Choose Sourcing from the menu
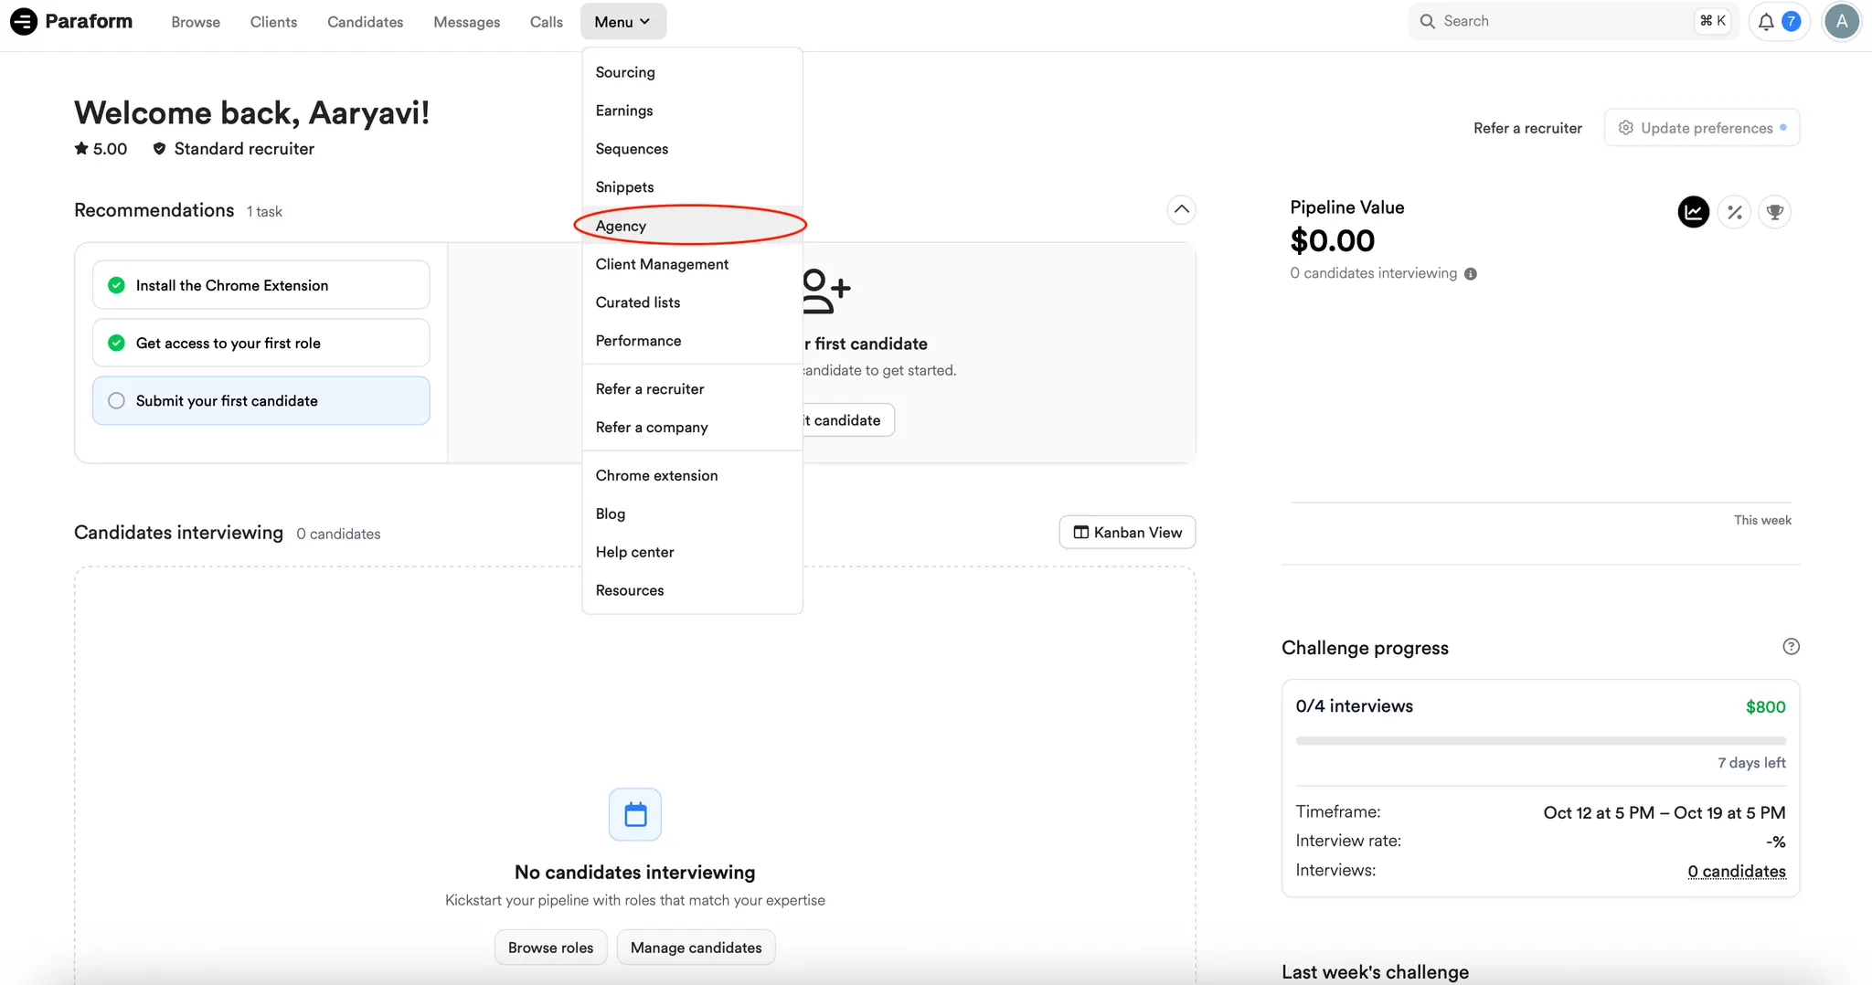The image size is (1872, 985). click(x=692, y=72)
